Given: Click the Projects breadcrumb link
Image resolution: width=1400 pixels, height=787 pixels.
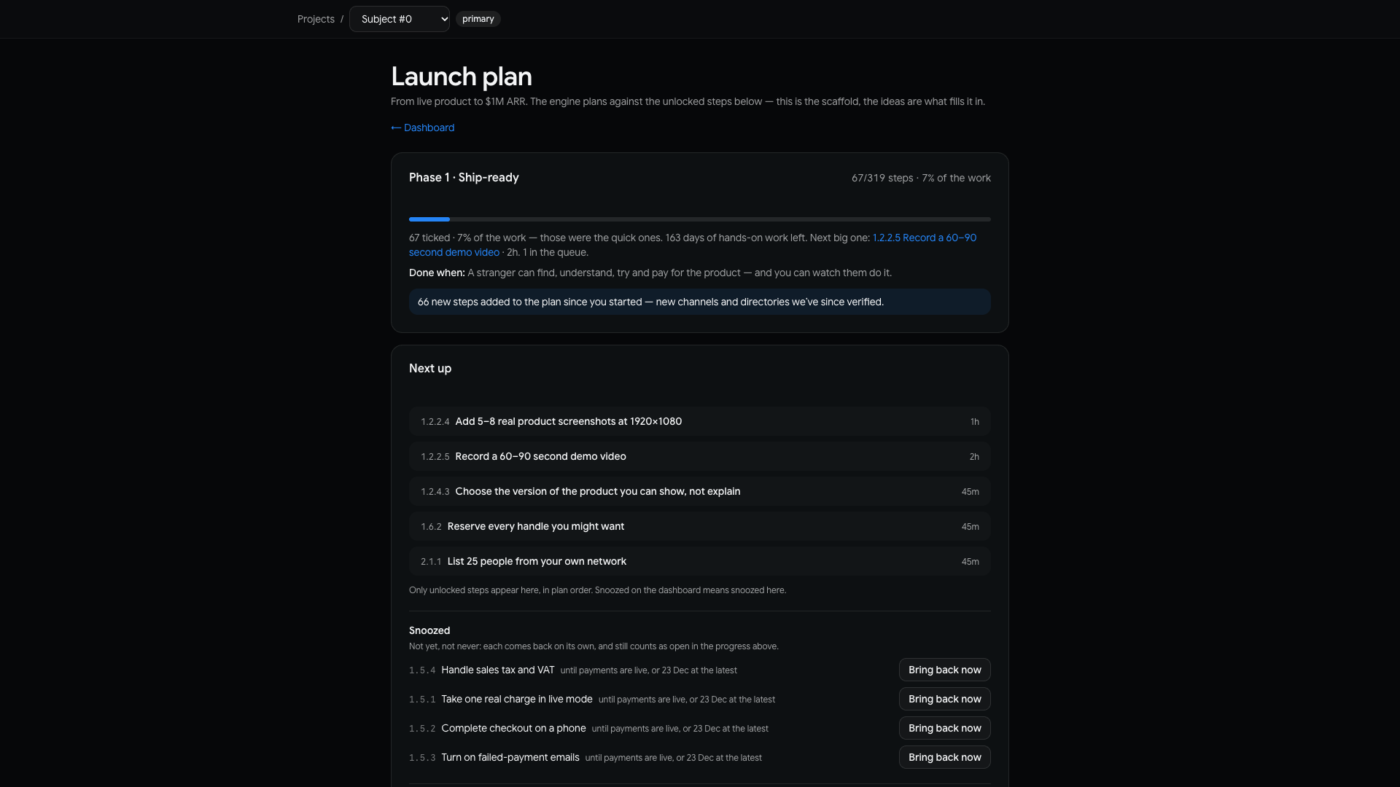Looking at the screenshot, I should 316,19.
